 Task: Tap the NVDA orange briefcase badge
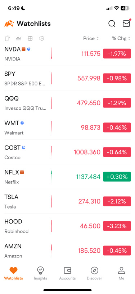click(23, 49)
